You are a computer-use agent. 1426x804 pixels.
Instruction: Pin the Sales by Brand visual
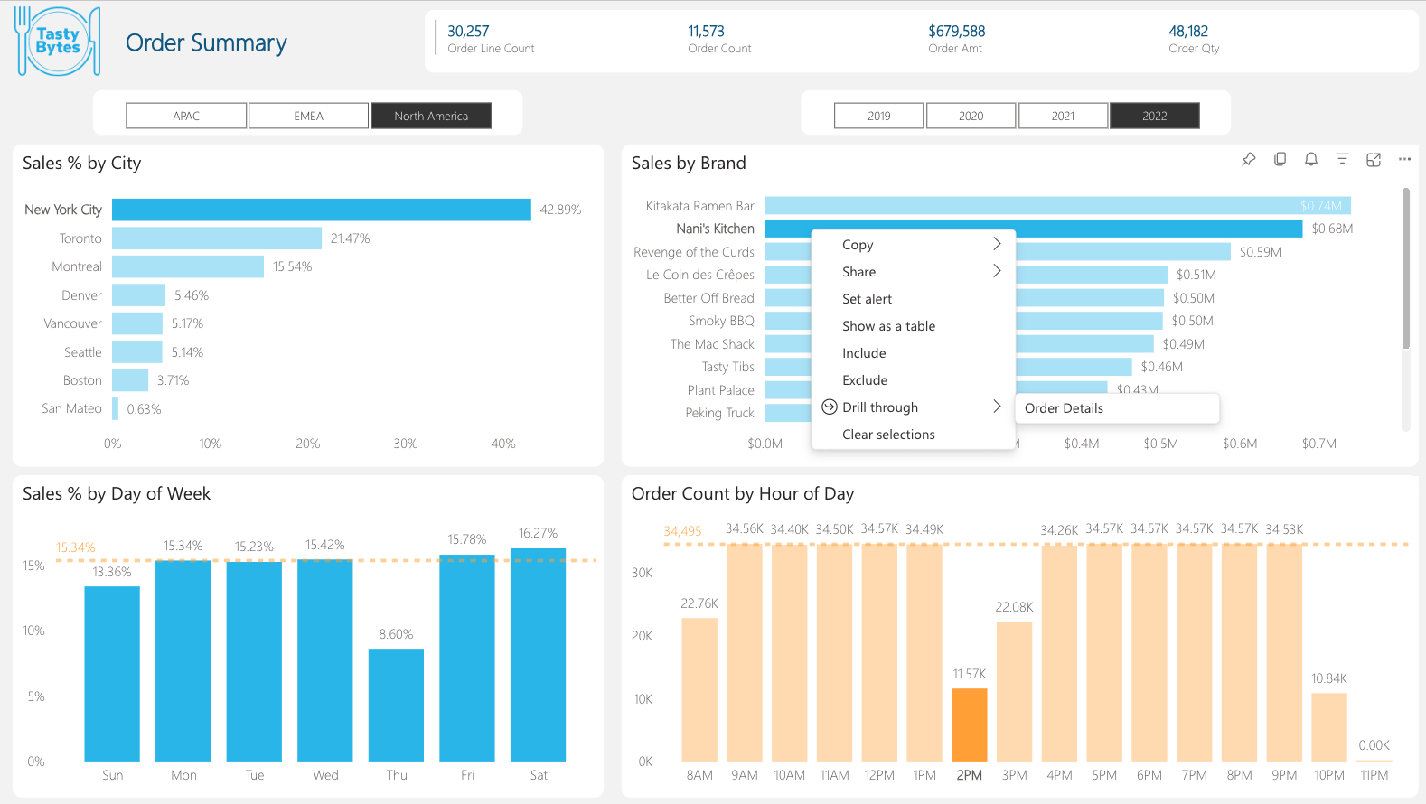tap(1249, 159)
